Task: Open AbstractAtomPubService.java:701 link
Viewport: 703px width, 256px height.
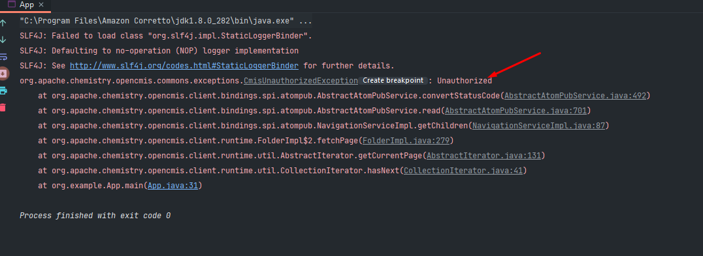Action: 515,111
